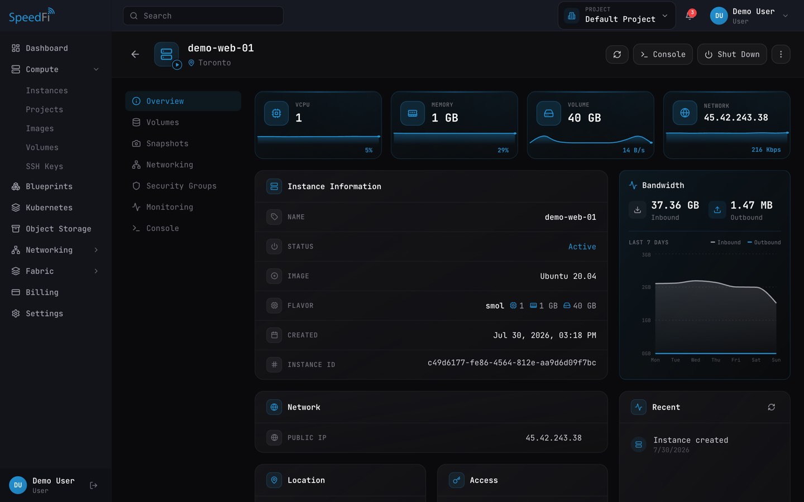Go to Dashboard in sidebar

pos(56,48)
